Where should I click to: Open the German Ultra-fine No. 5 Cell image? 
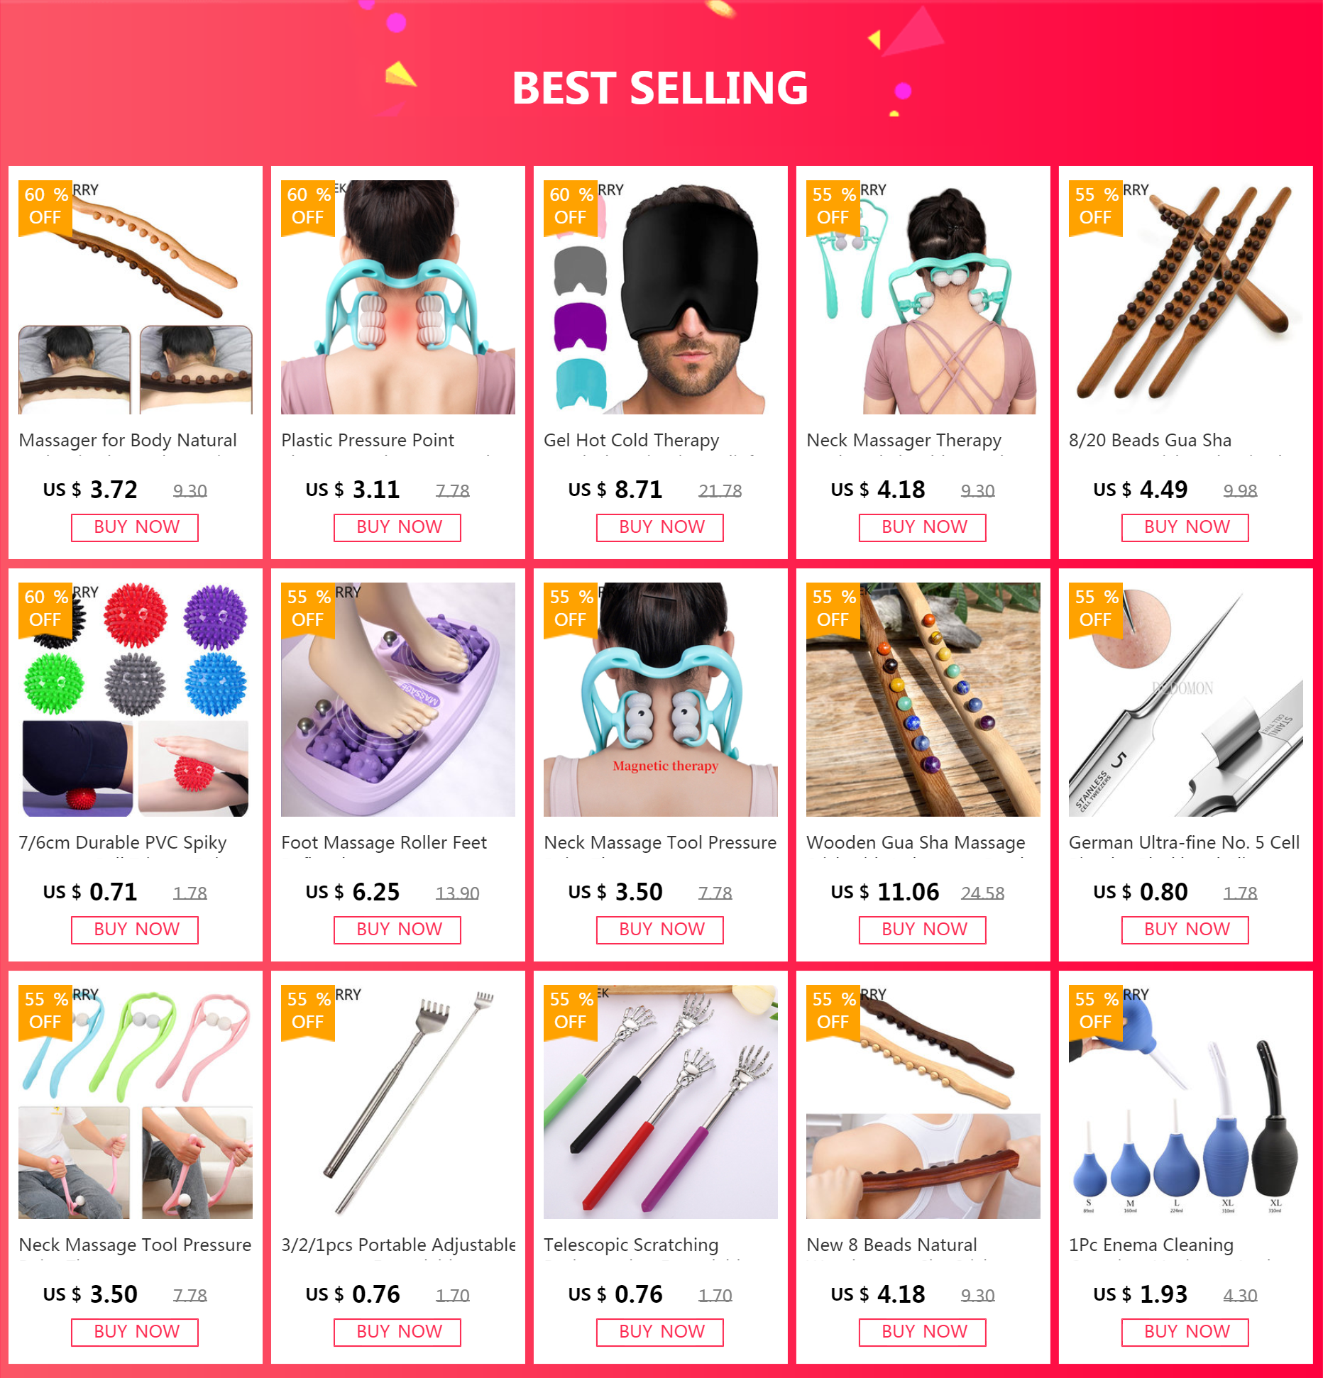click(1185, 699)
